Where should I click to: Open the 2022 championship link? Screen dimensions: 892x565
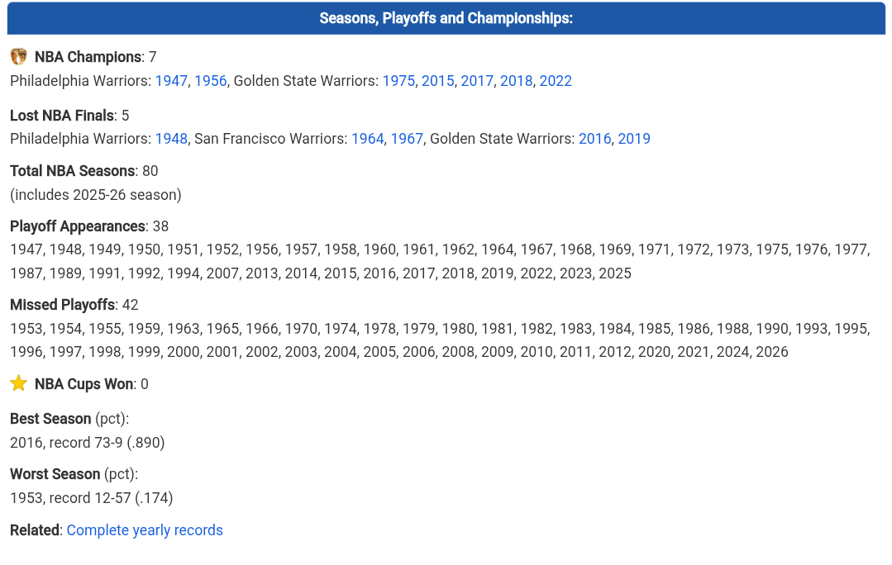point(556,81)
